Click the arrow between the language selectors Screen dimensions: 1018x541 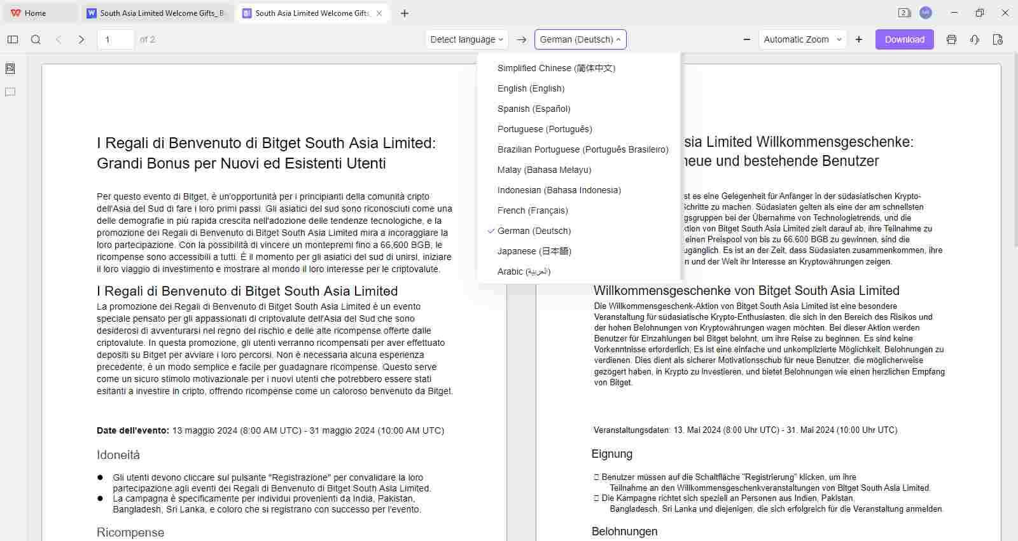point(522,39)
